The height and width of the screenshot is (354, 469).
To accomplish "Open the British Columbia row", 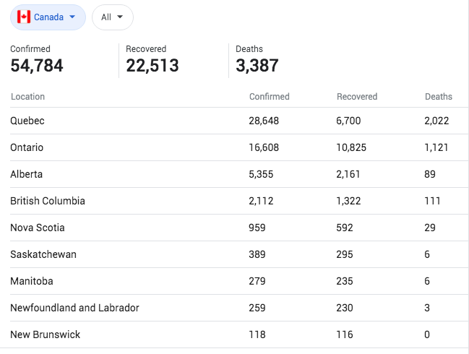I will [x=48, y=201].
